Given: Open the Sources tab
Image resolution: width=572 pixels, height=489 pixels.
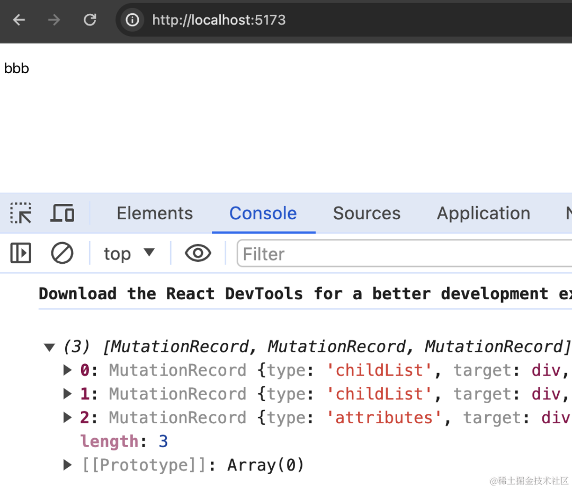Looking at the screenshot, I should (x=367, y=213).
